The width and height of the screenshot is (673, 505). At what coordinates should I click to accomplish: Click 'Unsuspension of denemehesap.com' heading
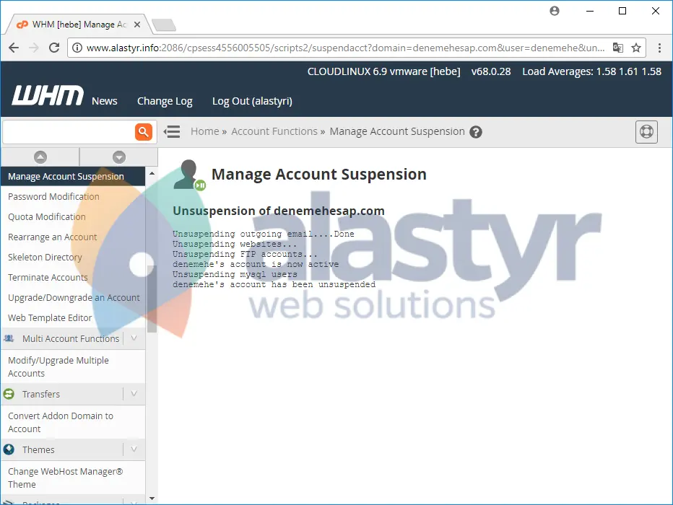coord(279,211)
